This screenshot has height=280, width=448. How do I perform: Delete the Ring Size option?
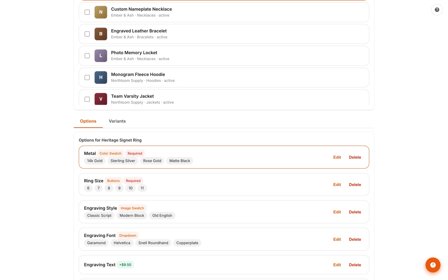click(x=355, y=184)
